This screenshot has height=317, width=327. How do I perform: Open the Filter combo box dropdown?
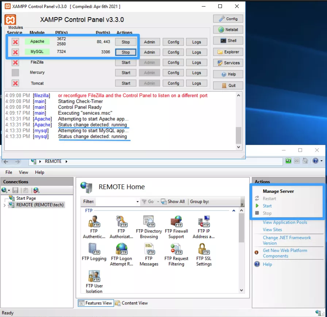[x=138, y=202]
